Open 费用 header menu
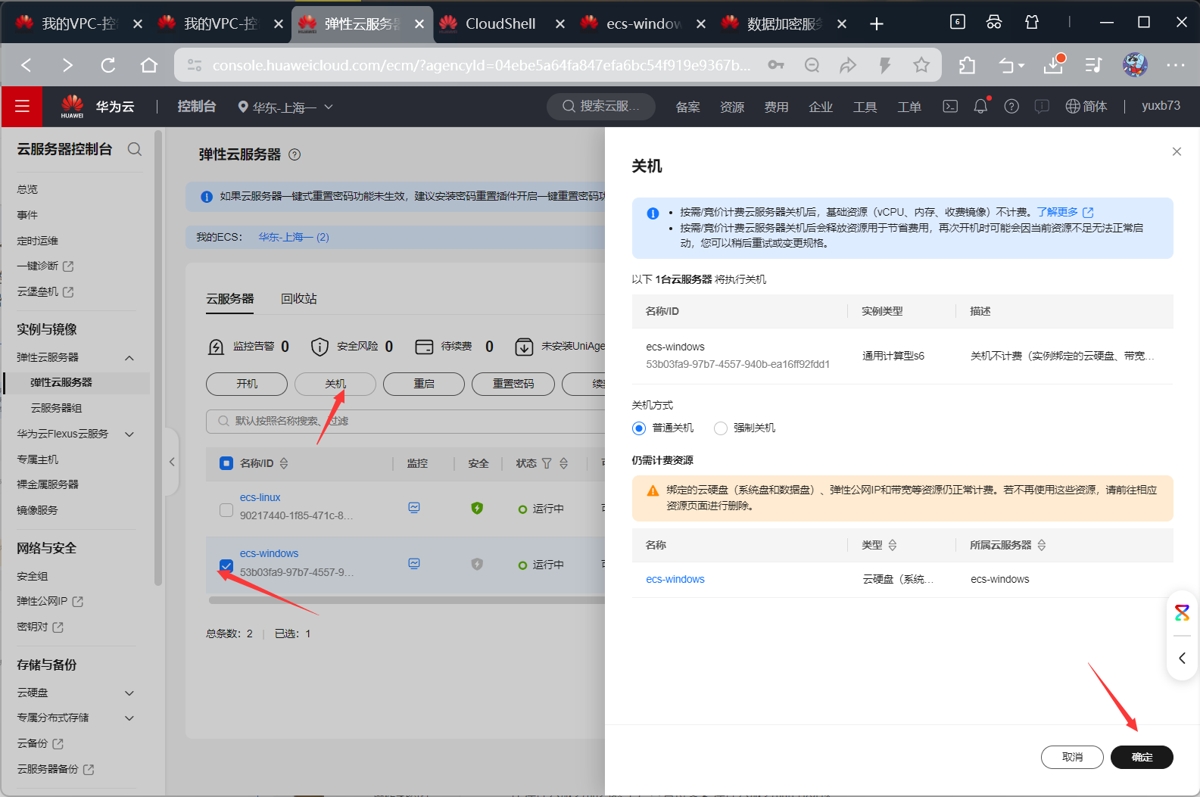 pos(776,107)
